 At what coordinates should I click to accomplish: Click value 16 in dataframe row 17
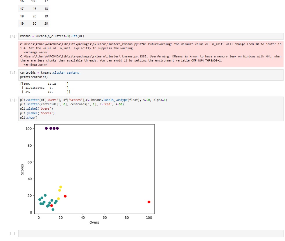(35, 9)
